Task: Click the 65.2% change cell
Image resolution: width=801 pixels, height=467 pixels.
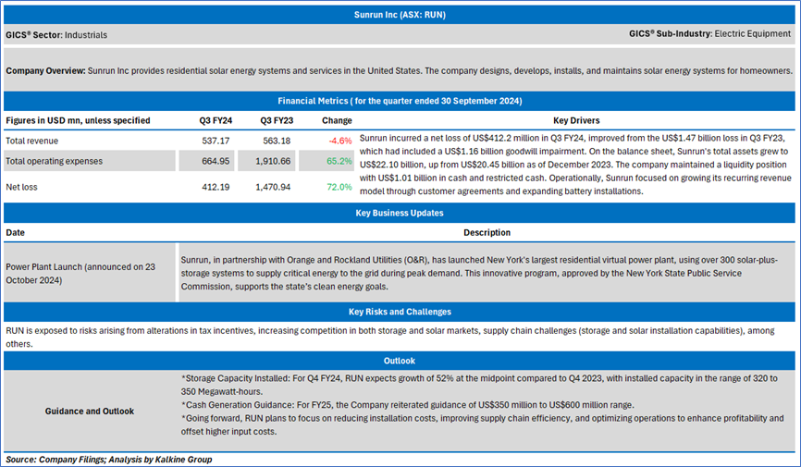Action: (326, 161)
